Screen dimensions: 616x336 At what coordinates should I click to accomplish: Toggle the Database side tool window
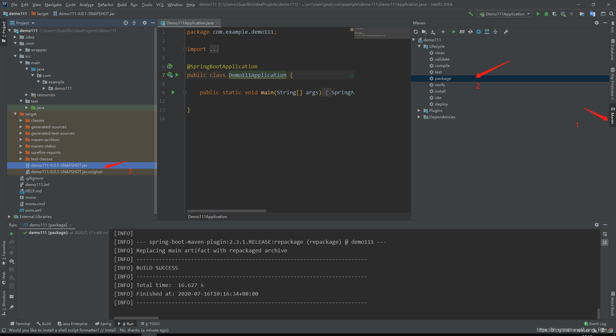[612, 50]
